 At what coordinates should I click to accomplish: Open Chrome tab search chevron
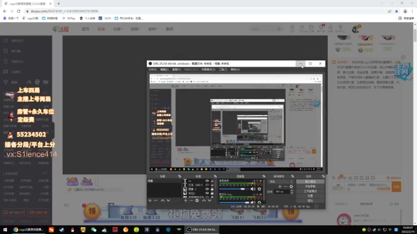point(382,4)
